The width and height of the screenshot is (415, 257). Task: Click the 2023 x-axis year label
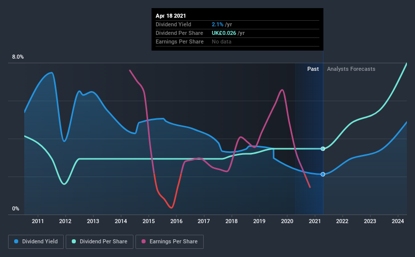click(x=370, y=221)
